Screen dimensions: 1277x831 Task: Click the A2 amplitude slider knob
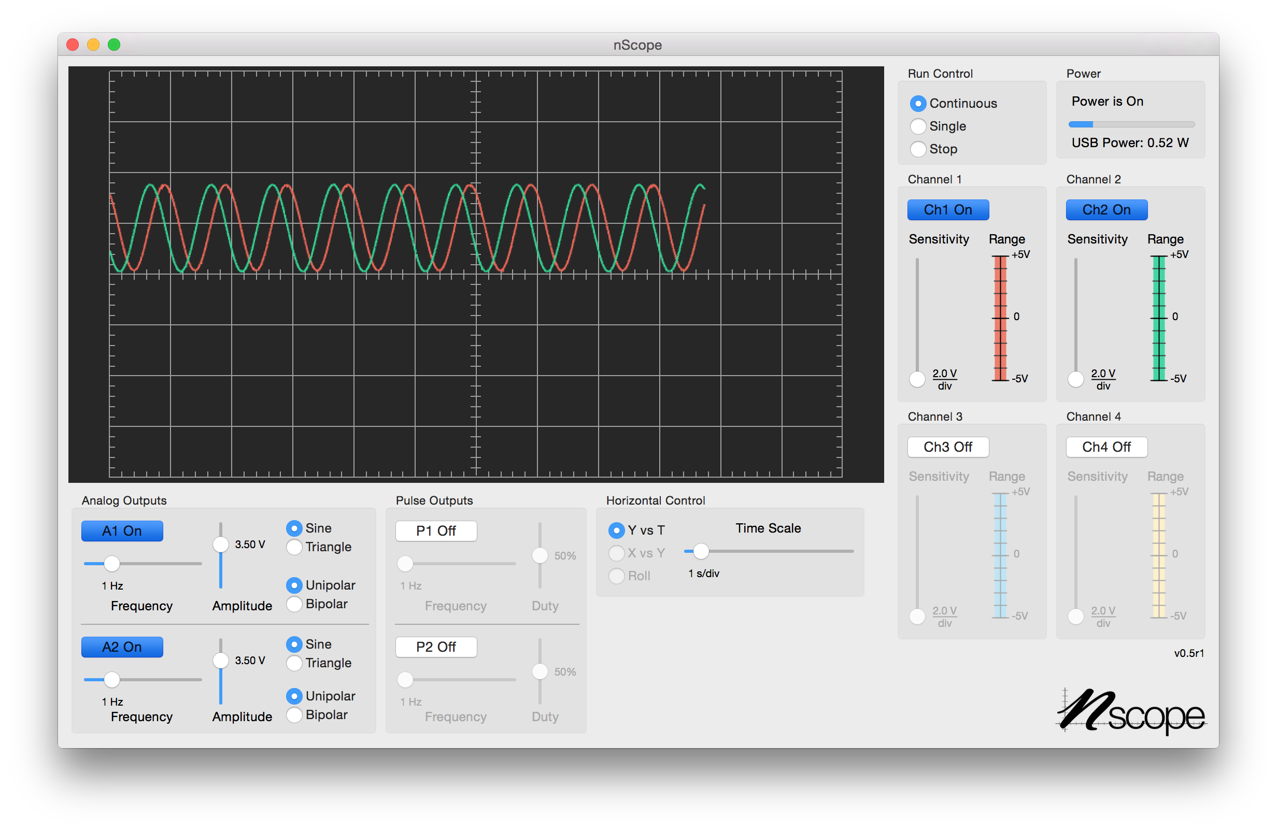pyautogui.click(x=221, y=661)
